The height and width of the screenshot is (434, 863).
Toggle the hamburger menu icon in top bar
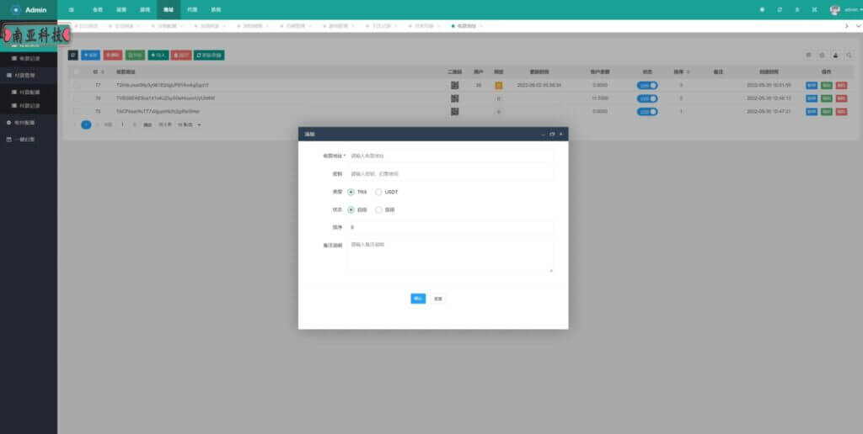click(72, 10)
